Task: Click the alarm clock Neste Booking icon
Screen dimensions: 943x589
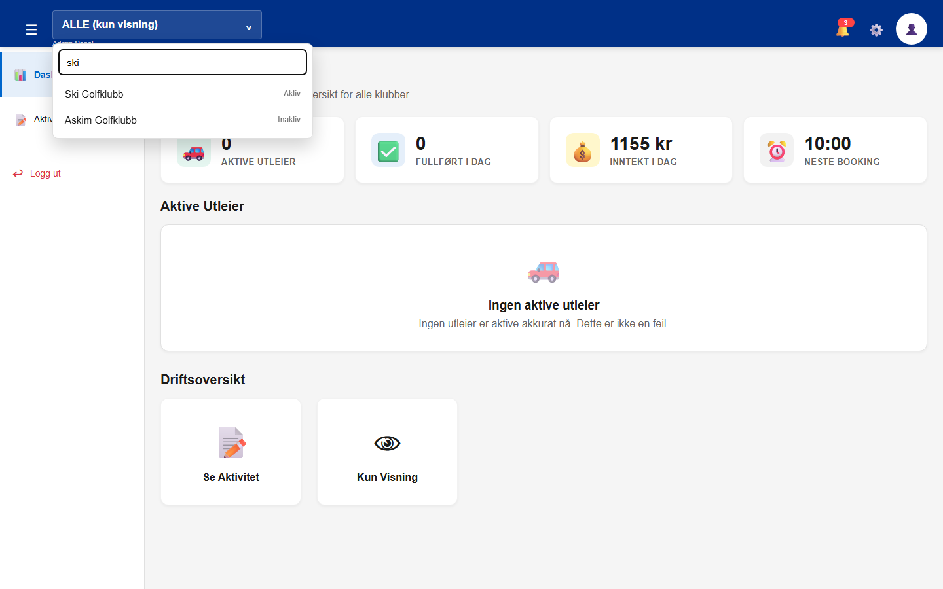Action: point(777,150)
